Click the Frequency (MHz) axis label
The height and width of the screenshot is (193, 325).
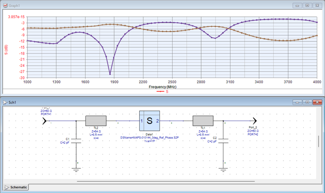pyautogui.click(x=162, y=87)
